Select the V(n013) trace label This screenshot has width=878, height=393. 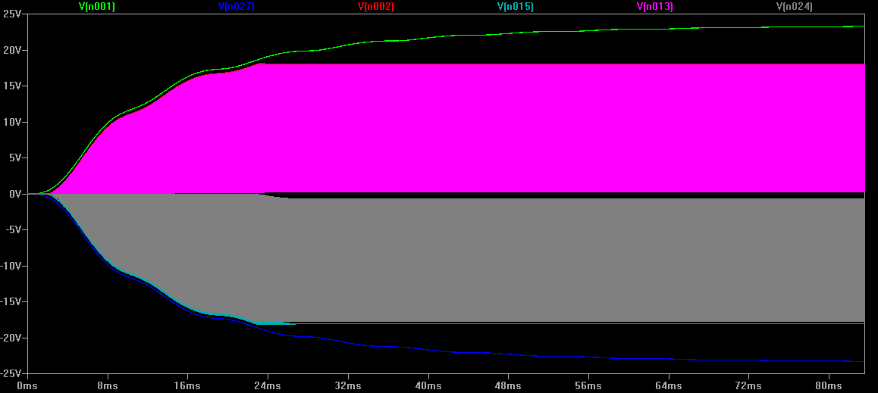pos(654,7)
